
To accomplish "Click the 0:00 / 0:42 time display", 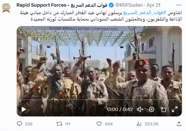I will pyautogui.click(x=120, y=110).
